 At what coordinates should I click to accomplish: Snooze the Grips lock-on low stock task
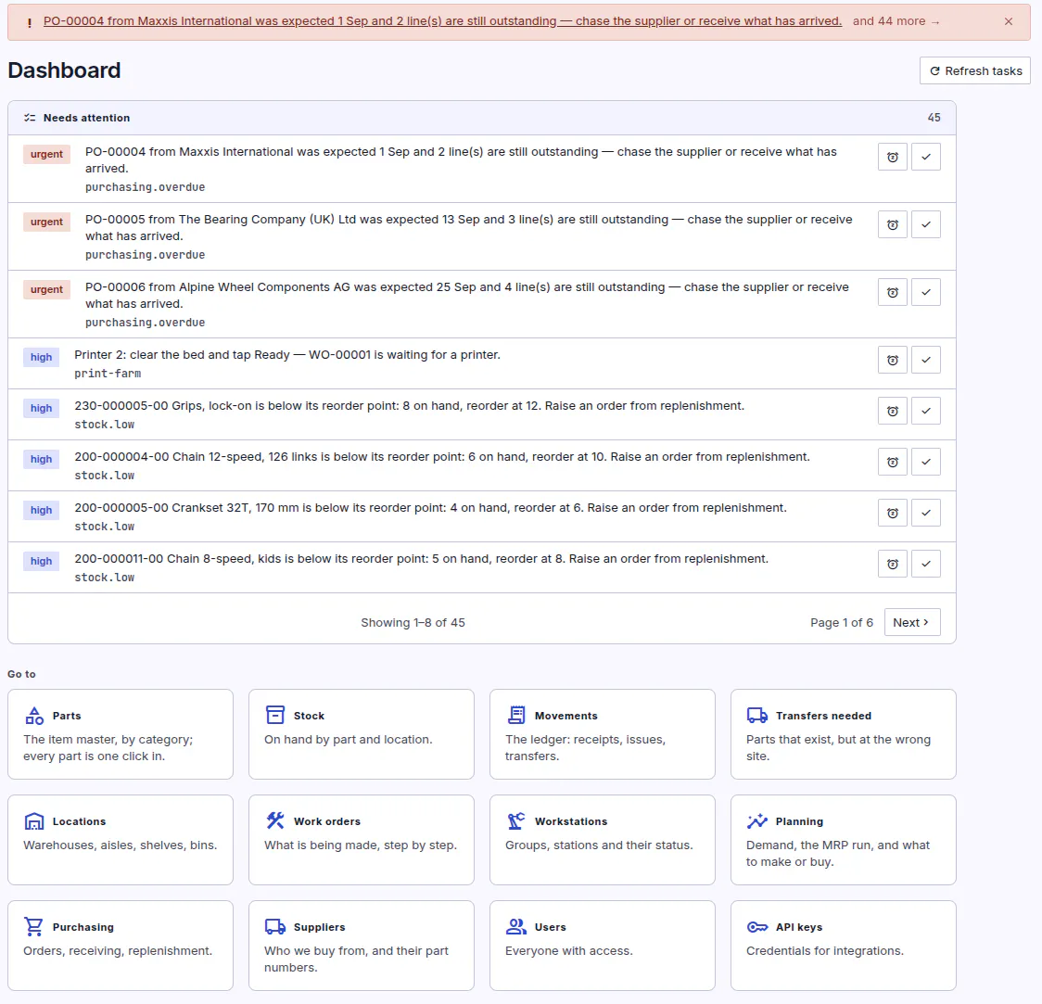(x=893, y=412)
